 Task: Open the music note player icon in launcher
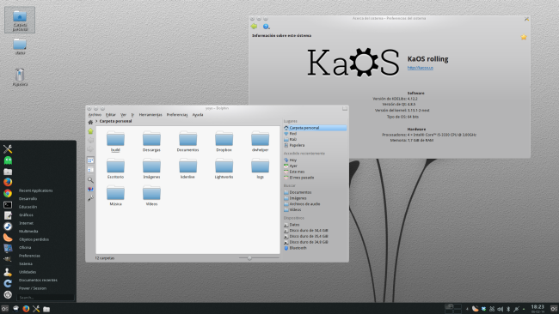pyautogui.click(x=8, y=226)
